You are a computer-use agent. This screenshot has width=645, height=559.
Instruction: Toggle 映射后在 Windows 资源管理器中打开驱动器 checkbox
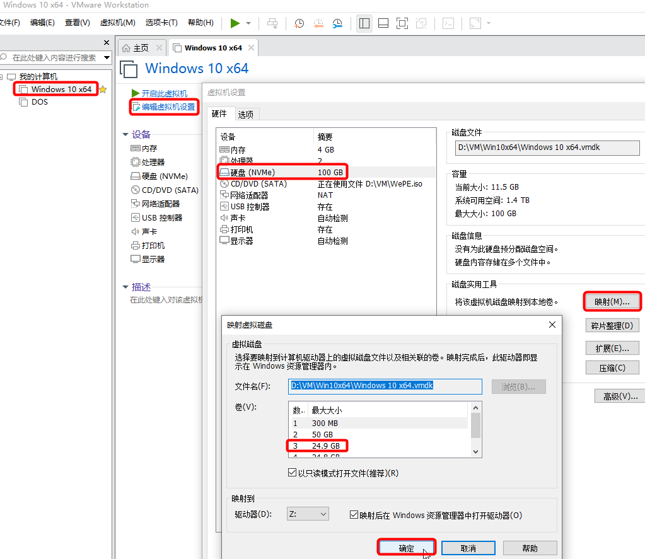coord(354,515)
